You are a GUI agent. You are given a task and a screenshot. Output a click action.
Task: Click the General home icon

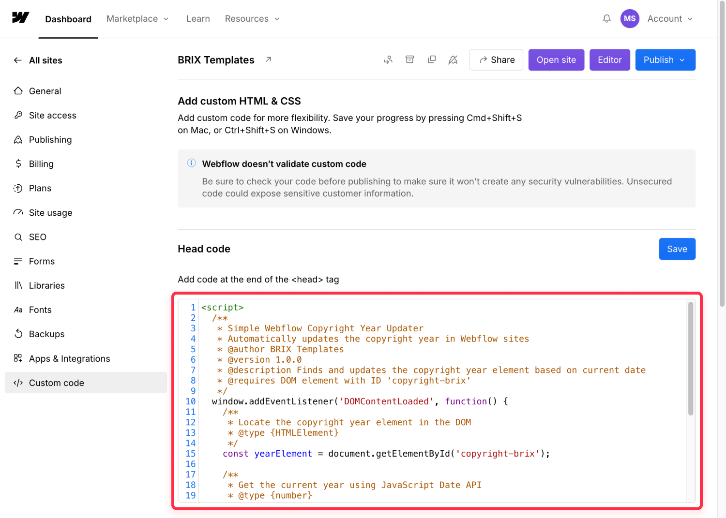tap(18, 91)
